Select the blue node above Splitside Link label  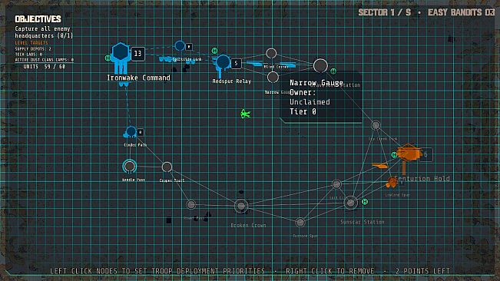tap(180, 45)
